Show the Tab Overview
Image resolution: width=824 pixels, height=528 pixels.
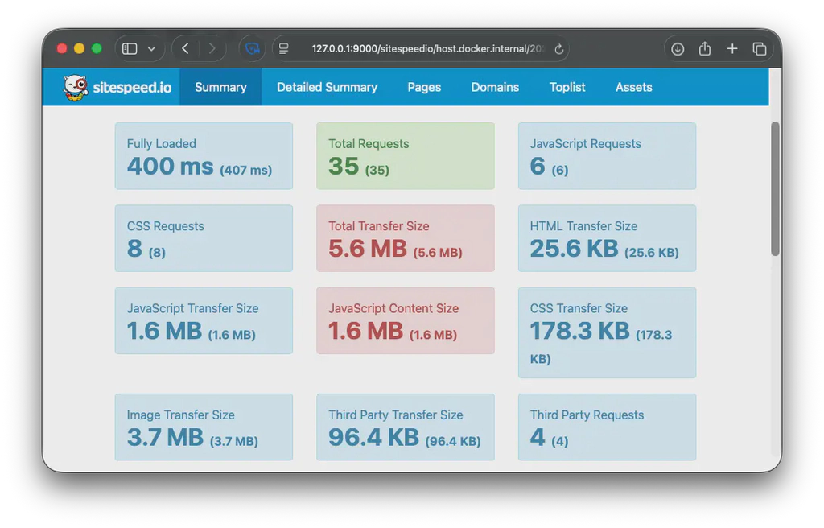760,48
